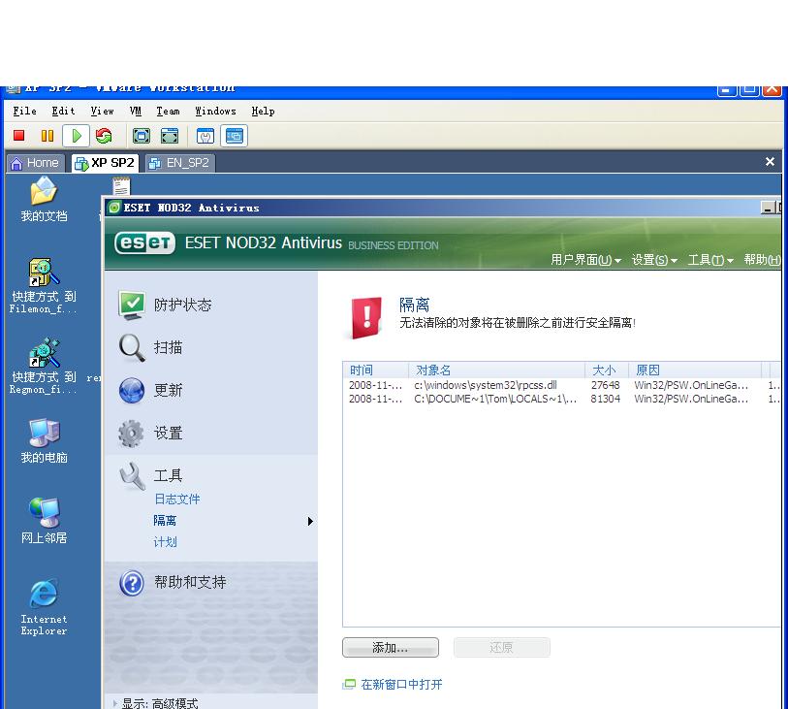This screenshot has width=788, height=709.
Task: Open the VM menu
Action: pyautogui.click(x=135, y=112)
